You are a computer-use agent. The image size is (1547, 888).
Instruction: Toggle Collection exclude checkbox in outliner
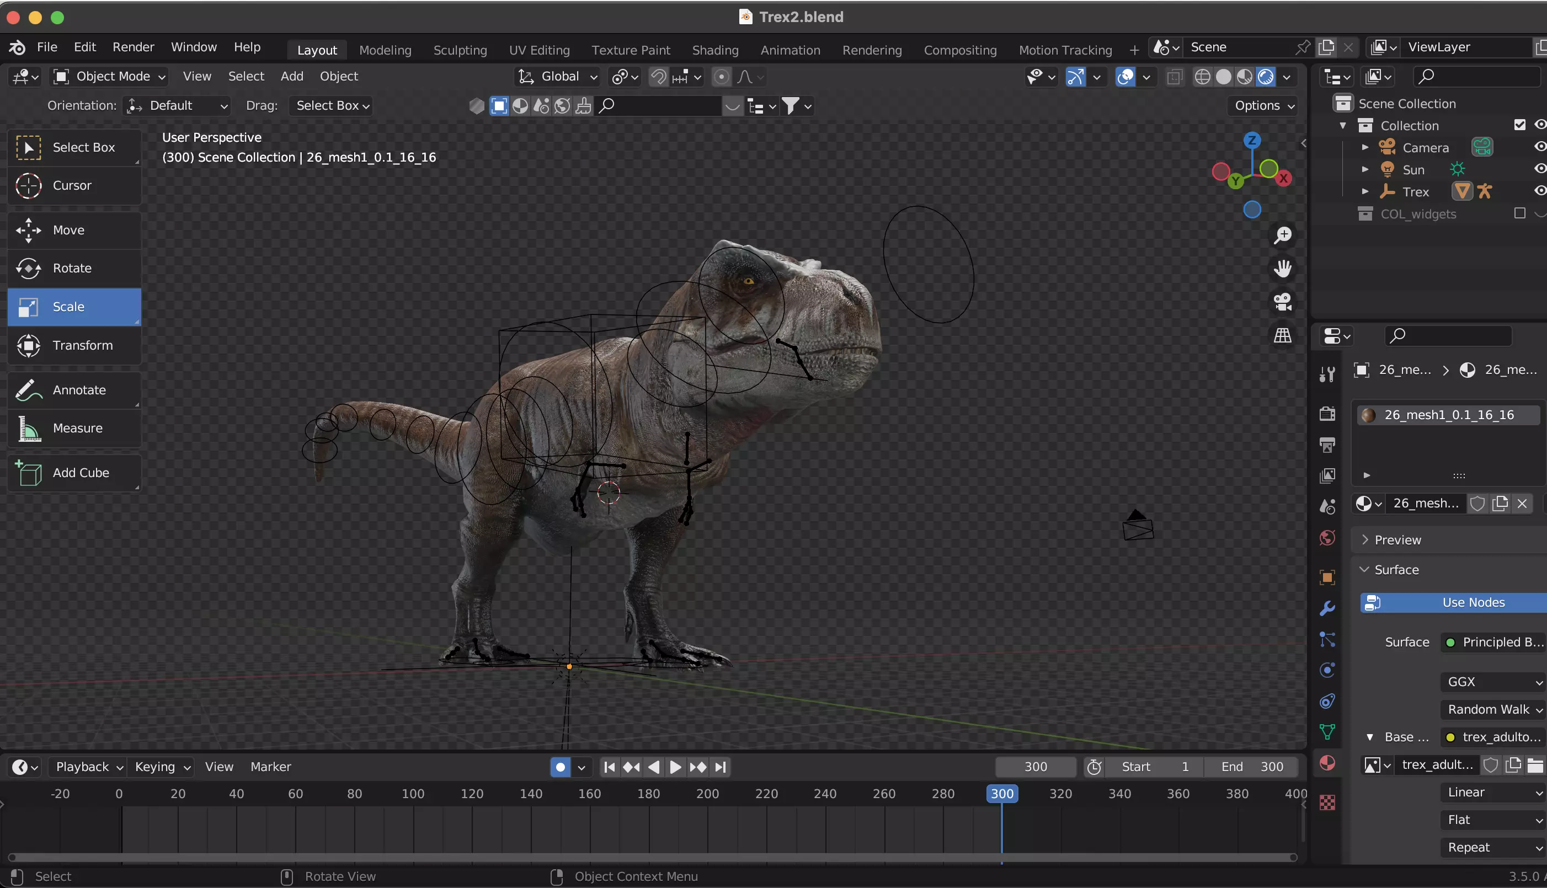coord(1519,125)
